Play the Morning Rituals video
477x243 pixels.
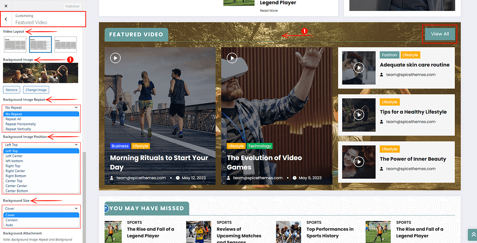pyautogui.click(x=115, y=58)
